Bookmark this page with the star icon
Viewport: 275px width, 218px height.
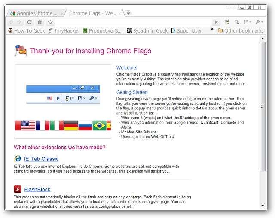(x=50, y=22)
